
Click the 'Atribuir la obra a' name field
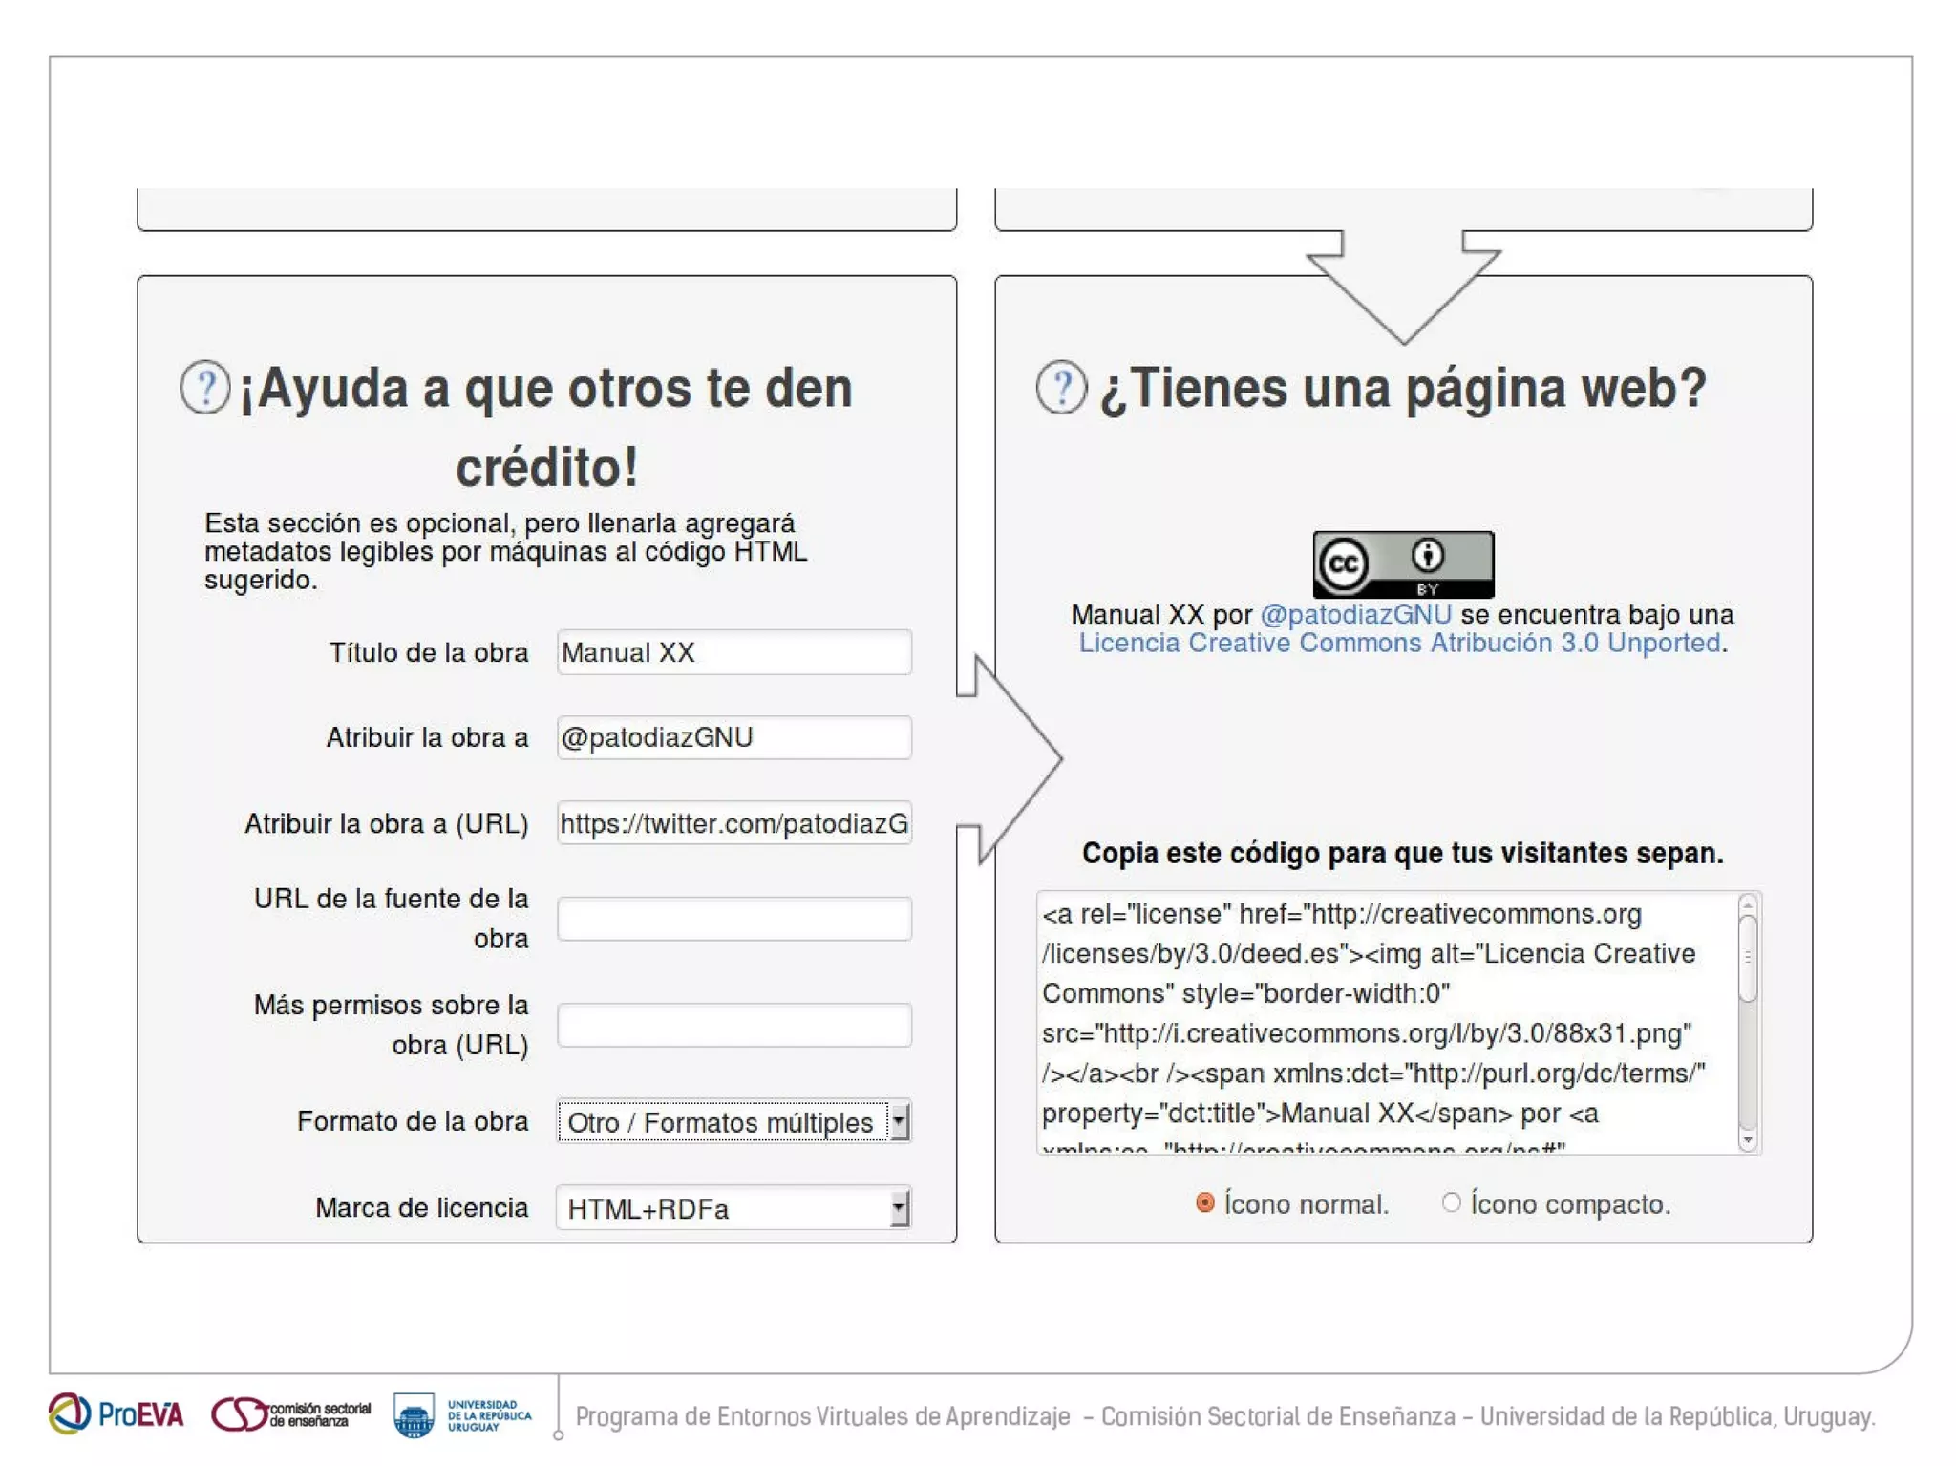click(x=733, y=737)
